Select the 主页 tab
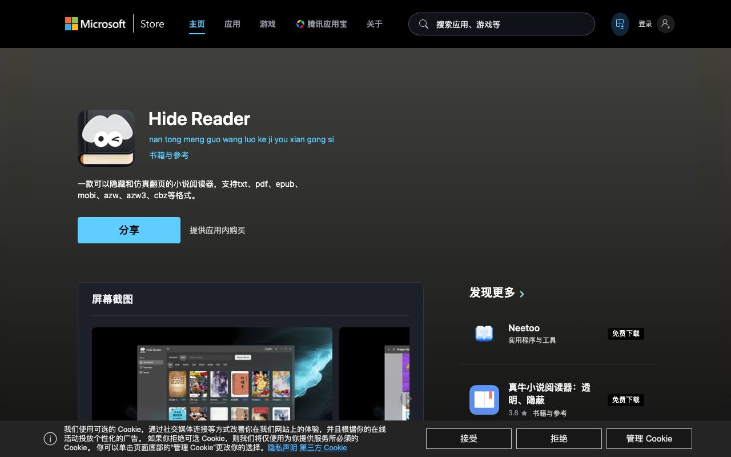The image size is (731, 457). point(197,24)
